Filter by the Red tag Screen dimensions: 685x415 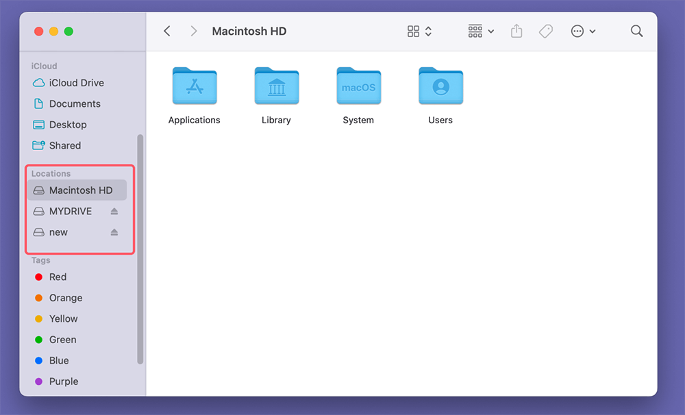click(77, 277)
